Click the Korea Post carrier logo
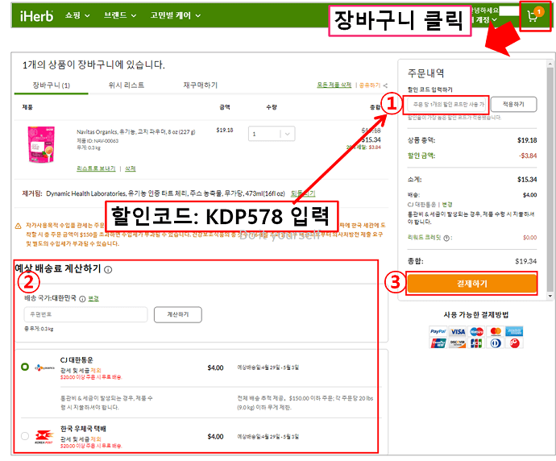 [44, 437]
